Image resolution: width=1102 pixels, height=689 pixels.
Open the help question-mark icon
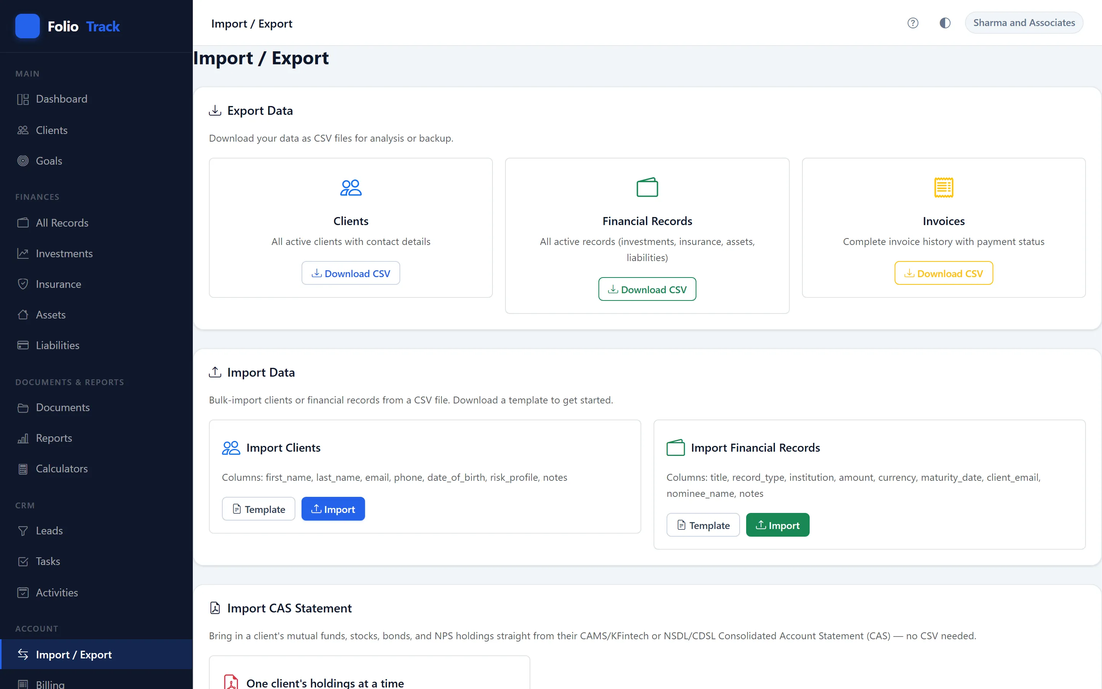913,23
